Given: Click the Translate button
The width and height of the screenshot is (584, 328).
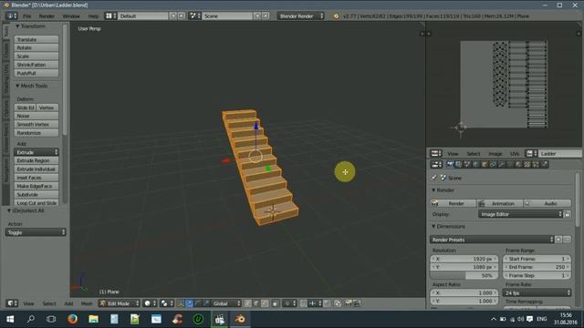Looking at the screenshot, I should click(x=36, y=39).
